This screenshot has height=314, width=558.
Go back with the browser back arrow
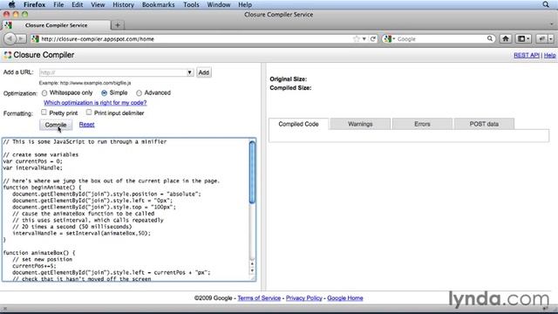(10, 38)
